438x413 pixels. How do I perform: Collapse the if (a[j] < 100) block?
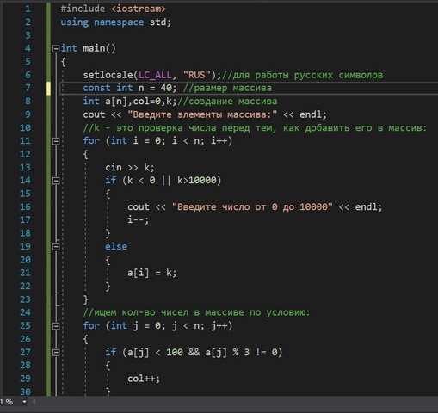(x=56, y=353)
